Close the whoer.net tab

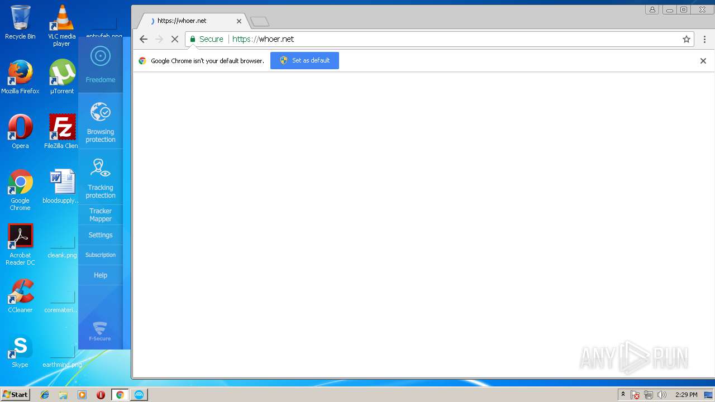pos(239,21)
